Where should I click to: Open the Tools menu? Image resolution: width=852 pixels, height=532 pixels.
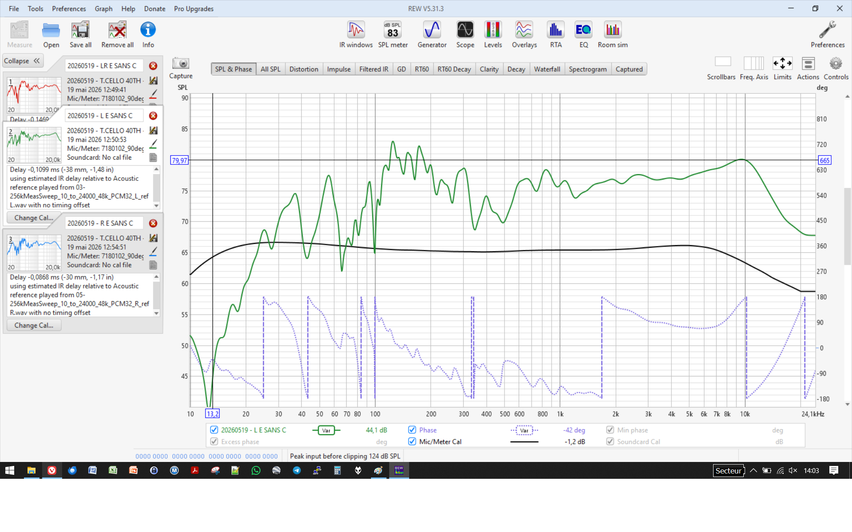coord(35,8)
